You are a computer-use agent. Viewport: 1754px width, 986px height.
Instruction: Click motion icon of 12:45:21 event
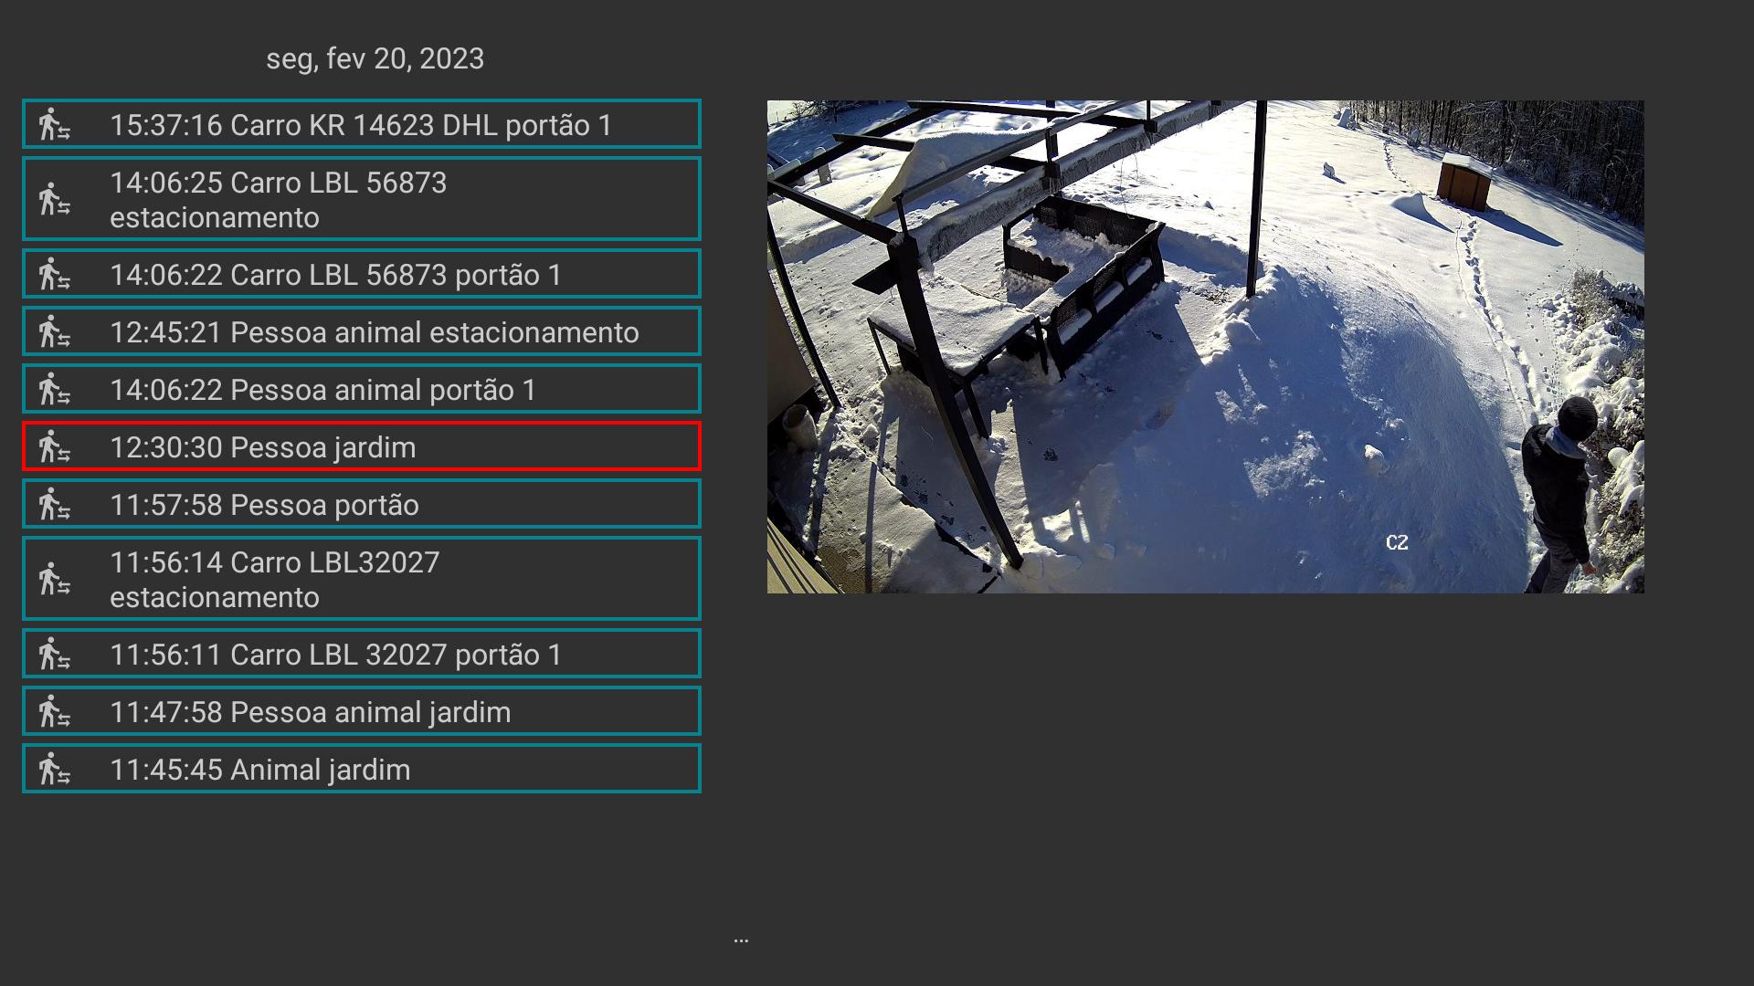coord(54,331)
